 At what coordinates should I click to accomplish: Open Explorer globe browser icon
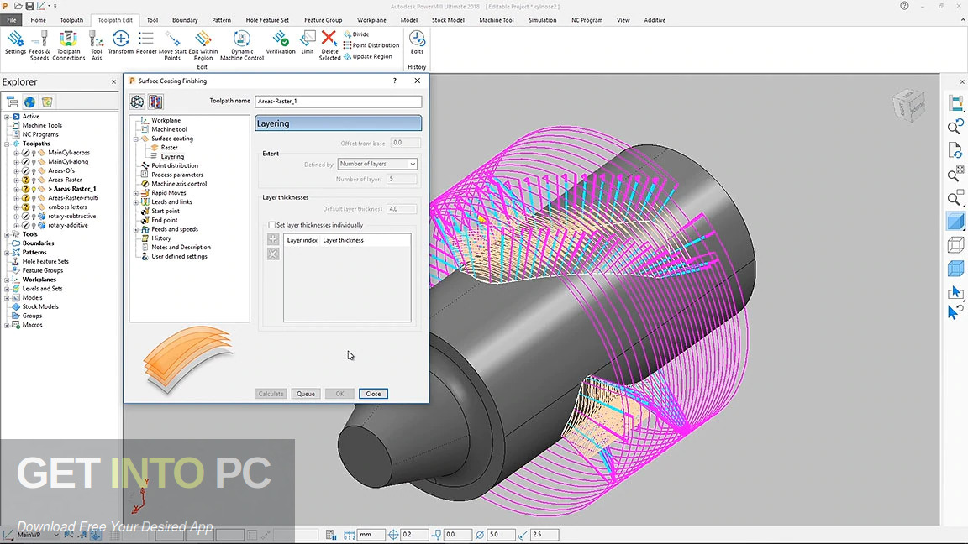[29, 102]
